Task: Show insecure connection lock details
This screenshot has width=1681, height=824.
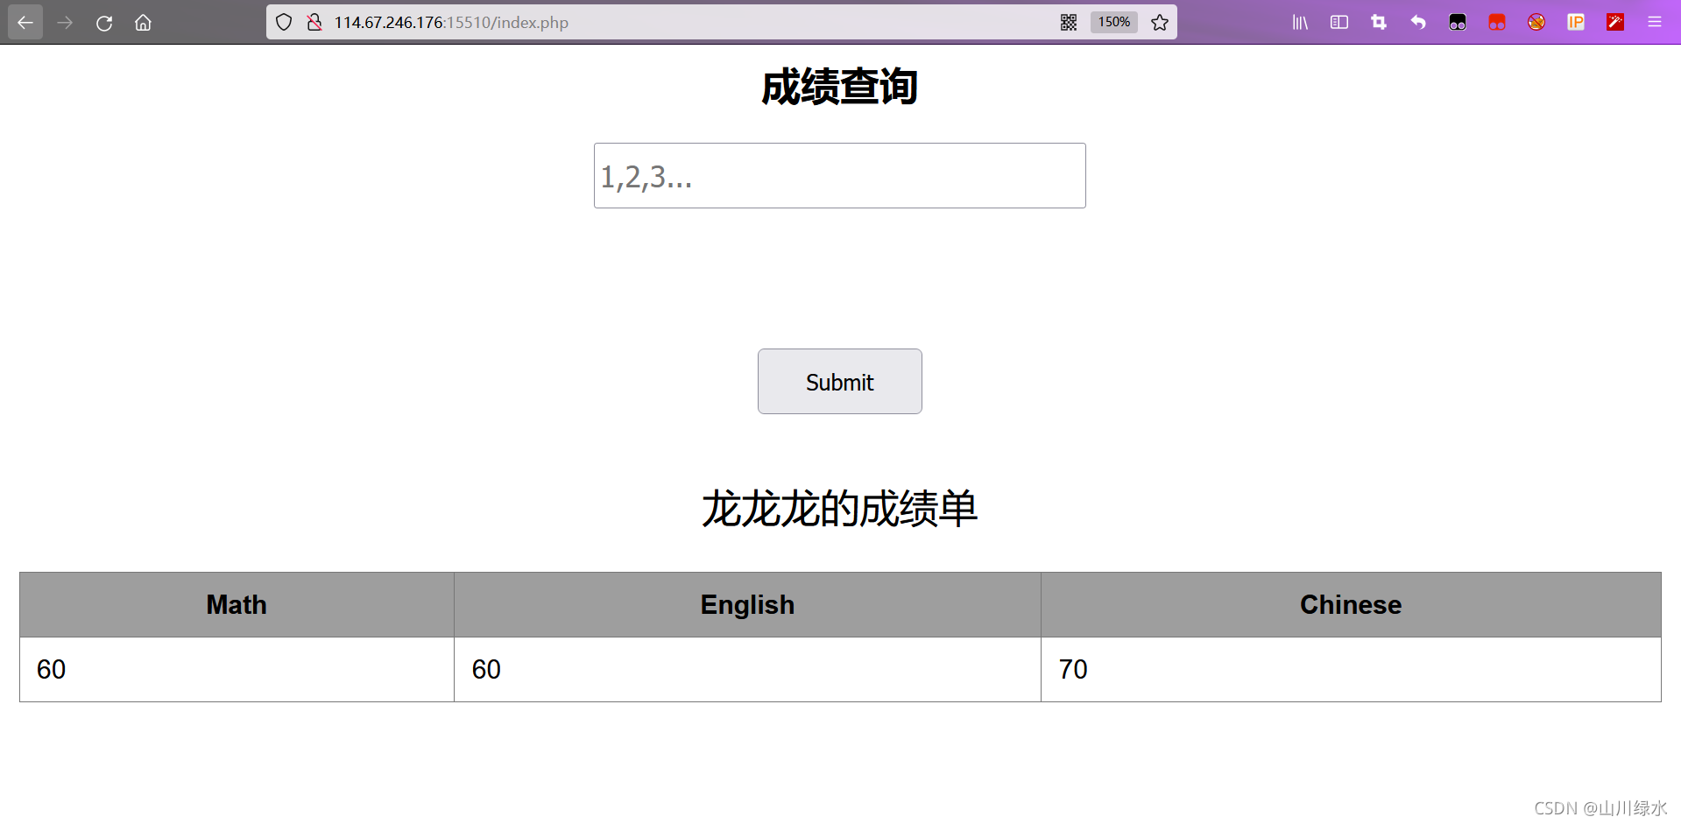Action: (x=314, y=23)
